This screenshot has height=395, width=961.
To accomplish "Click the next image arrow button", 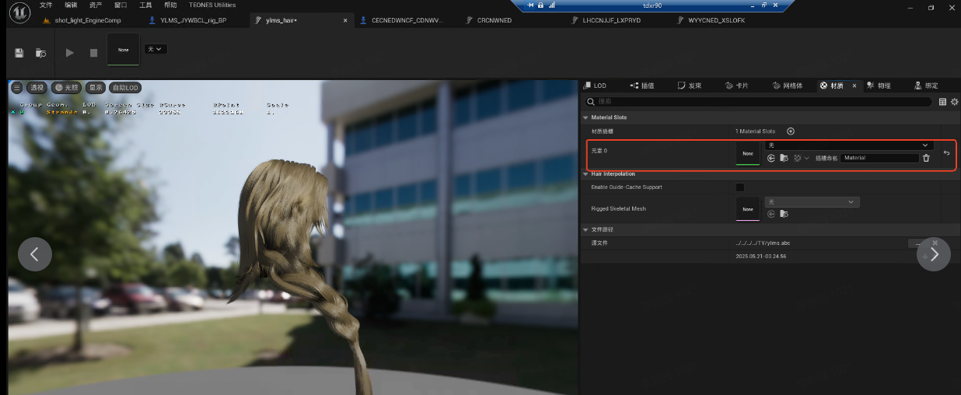I will [933, 254].
